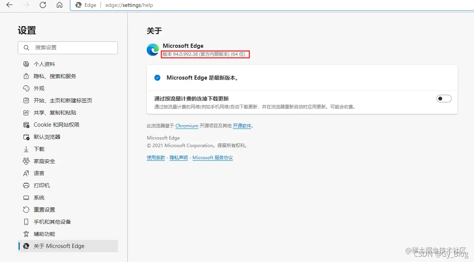
Task: Click the 外观 appearance palette icon
Action: 26,88
